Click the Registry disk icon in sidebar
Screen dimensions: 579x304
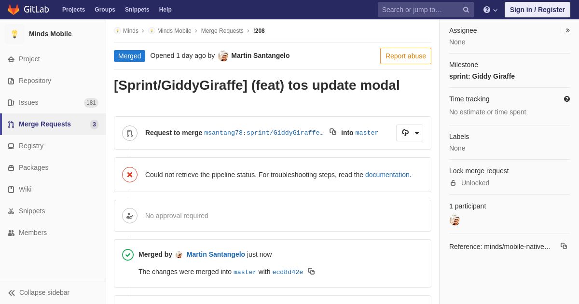click(x=11, y=146)
